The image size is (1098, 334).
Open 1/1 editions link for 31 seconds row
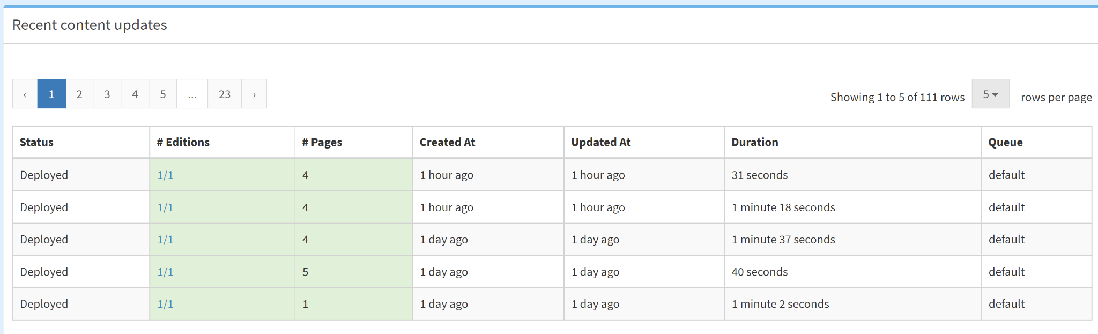pos(165,175)
